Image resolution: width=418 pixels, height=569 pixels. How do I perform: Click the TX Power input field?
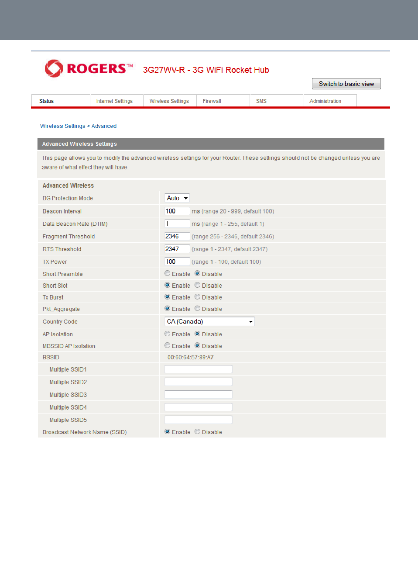[x=177, y=262]
